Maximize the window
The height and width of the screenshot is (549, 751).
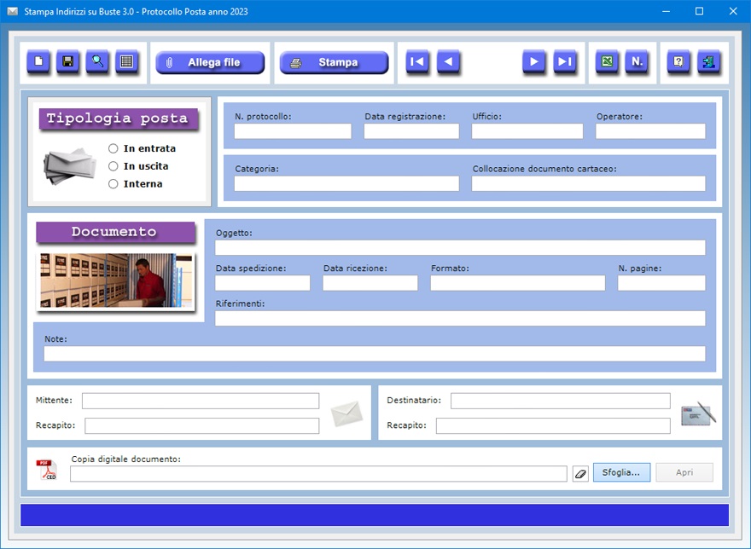699,11
